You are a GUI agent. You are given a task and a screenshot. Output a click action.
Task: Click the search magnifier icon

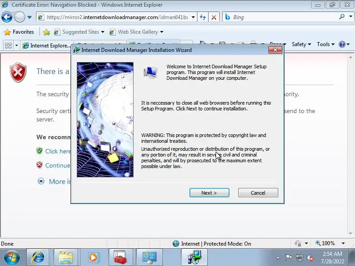click(342, 17)
